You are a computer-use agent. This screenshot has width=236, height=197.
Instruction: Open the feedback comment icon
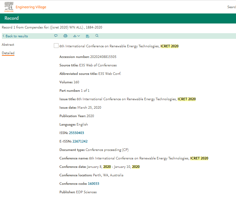[x=56, y=36]
